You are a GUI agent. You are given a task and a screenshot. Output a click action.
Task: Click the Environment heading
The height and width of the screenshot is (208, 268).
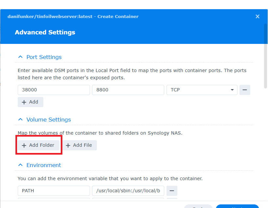[x=44, y=165]
